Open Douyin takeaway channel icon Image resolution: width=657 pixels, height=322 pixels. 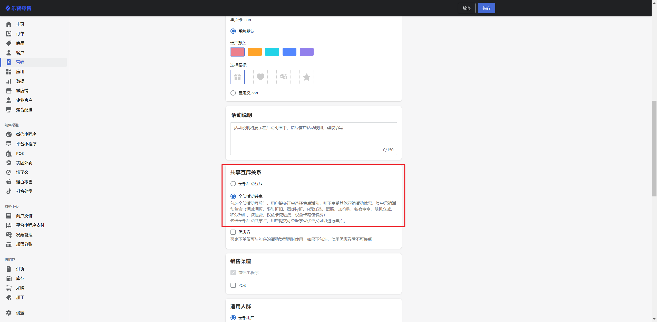click(9, 191)
